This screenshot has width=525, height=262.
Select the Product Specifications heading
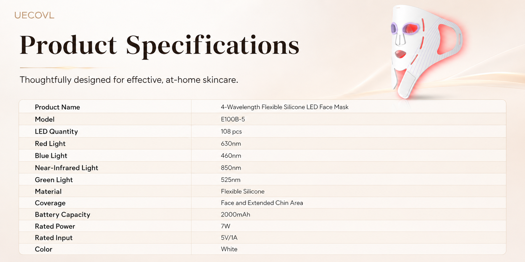[159, 45]
